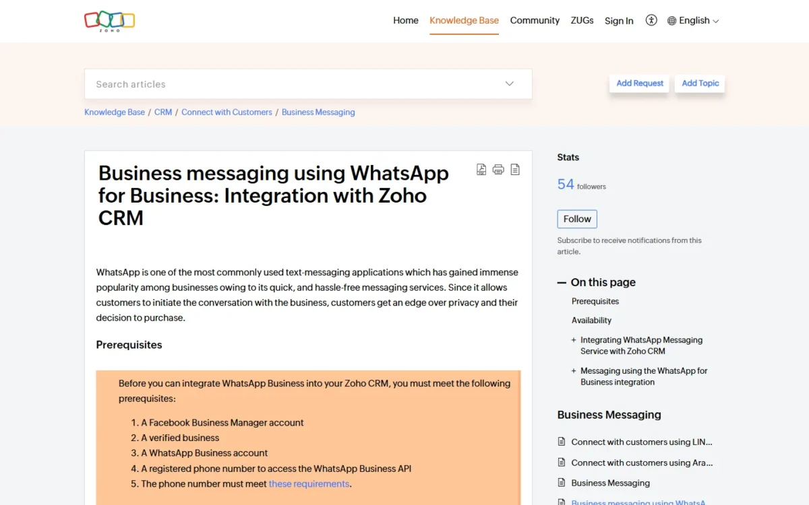The image size is (809, 505).
Task: Open Messaging using the WhatsApp integration link
Action: coord(644,376)
